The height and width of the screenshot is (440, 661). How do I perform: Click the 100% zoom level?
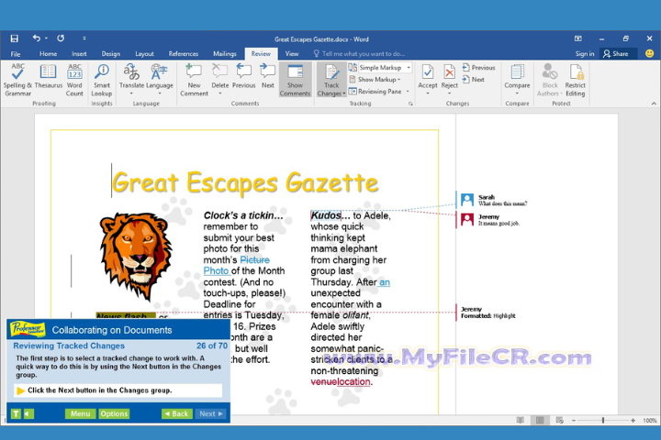point(650,420)
